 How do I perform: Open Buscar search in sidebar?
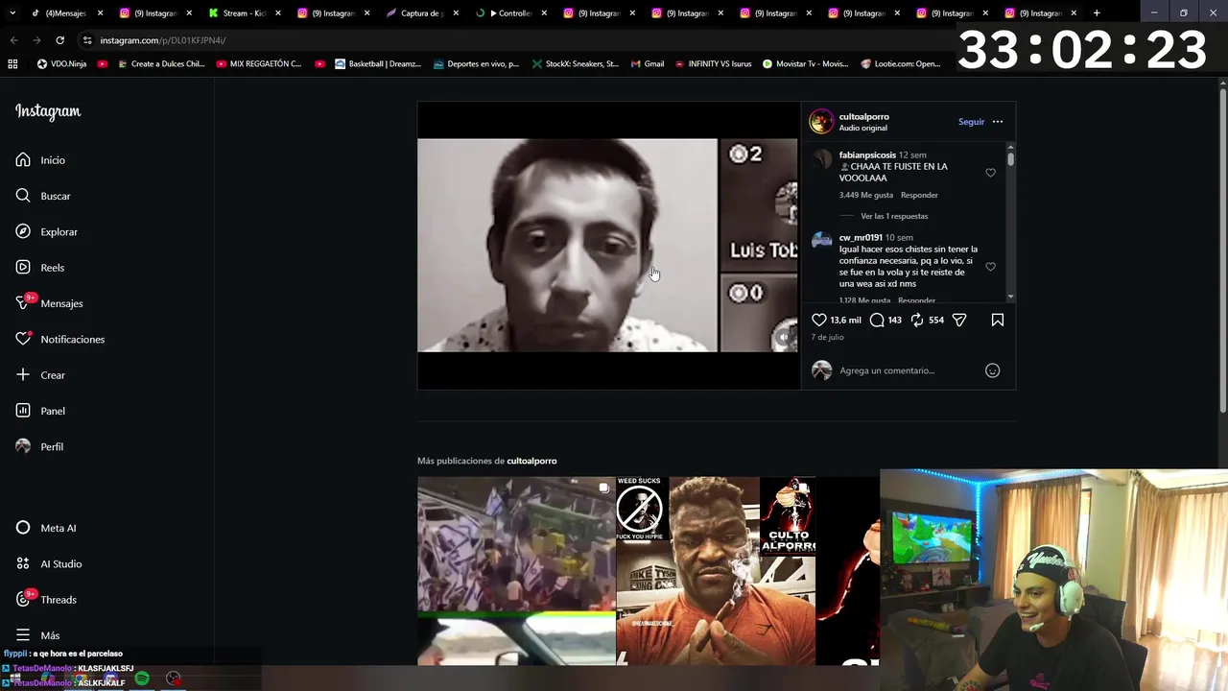[43, 196]
